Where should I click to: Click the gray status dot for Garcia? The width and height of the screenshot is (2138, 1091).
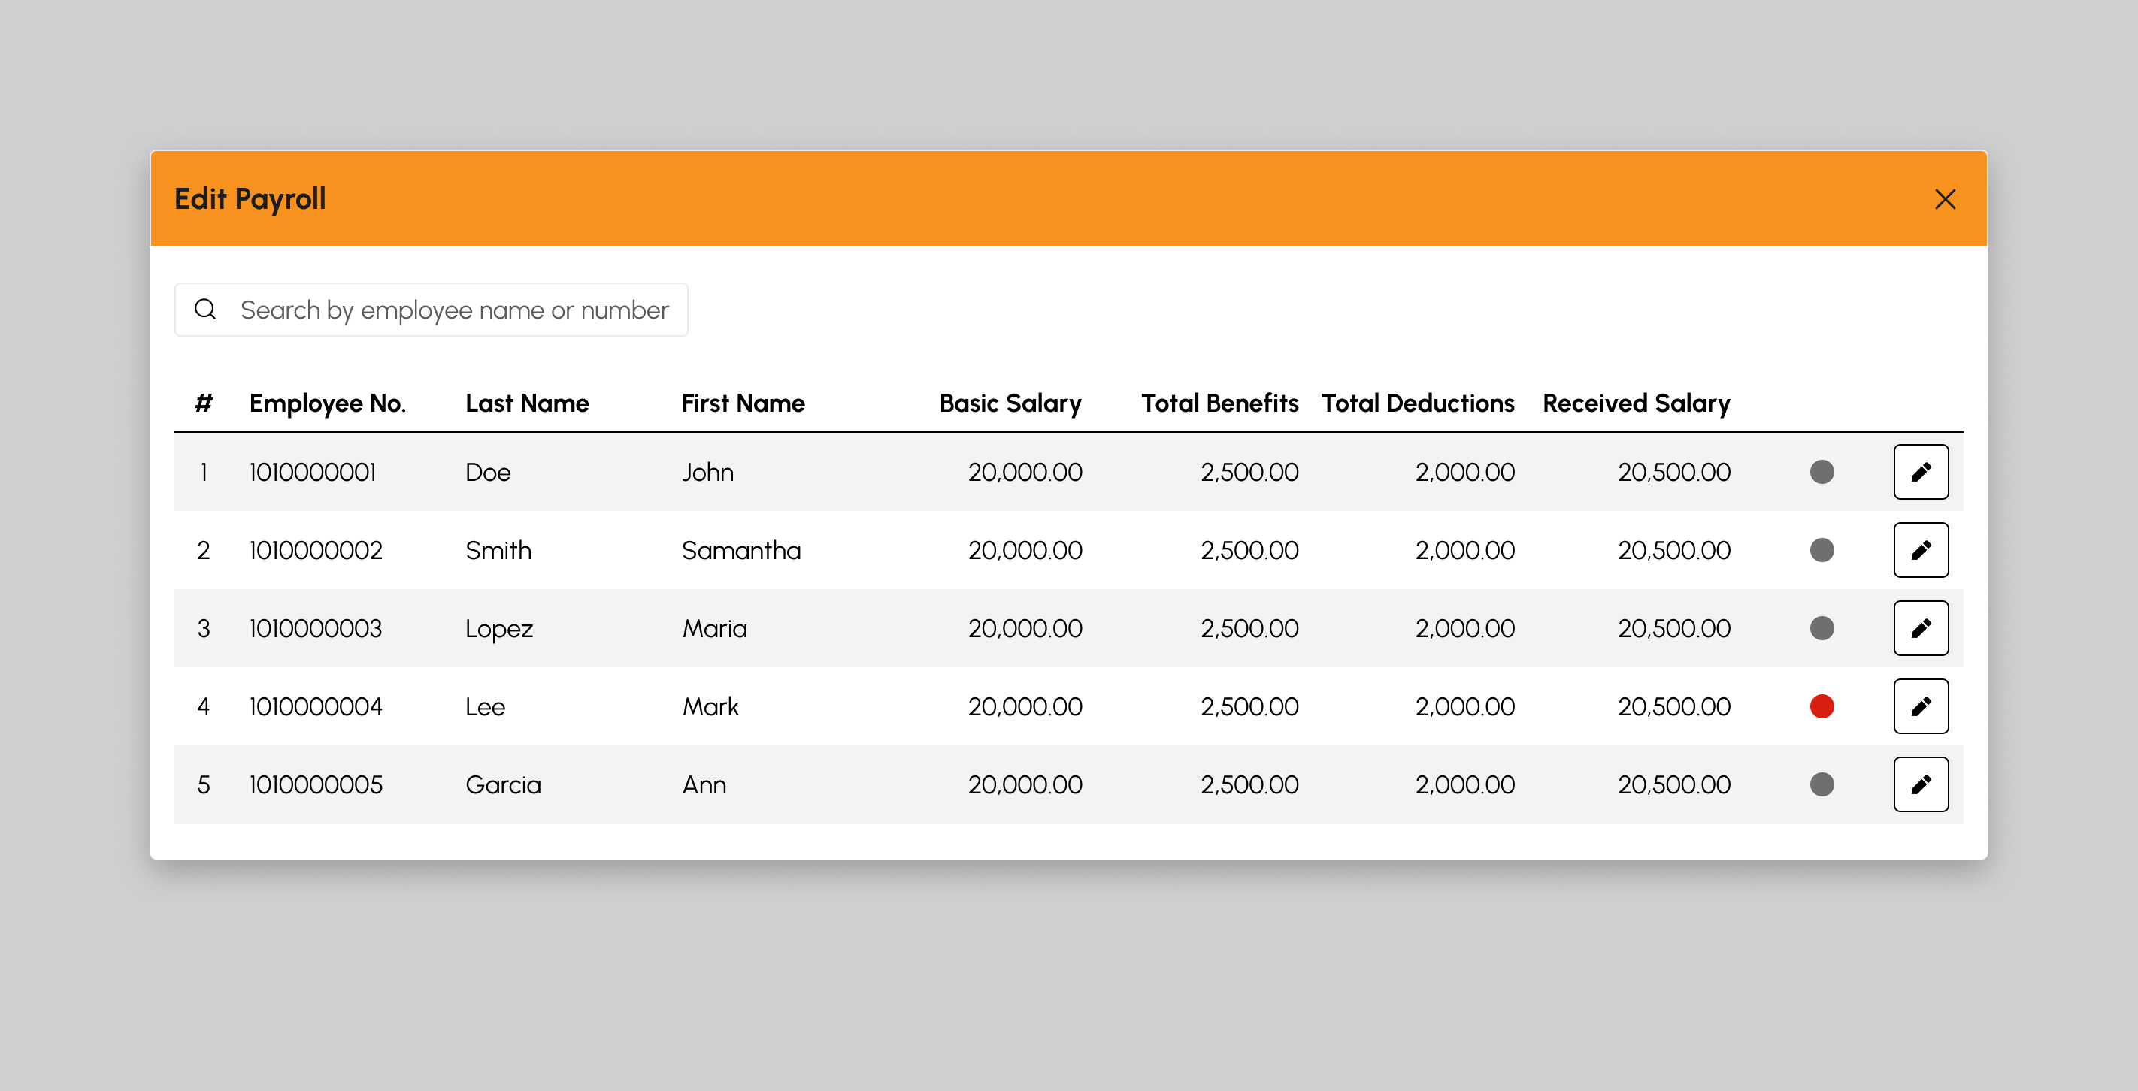click(x=1822, y=784)
